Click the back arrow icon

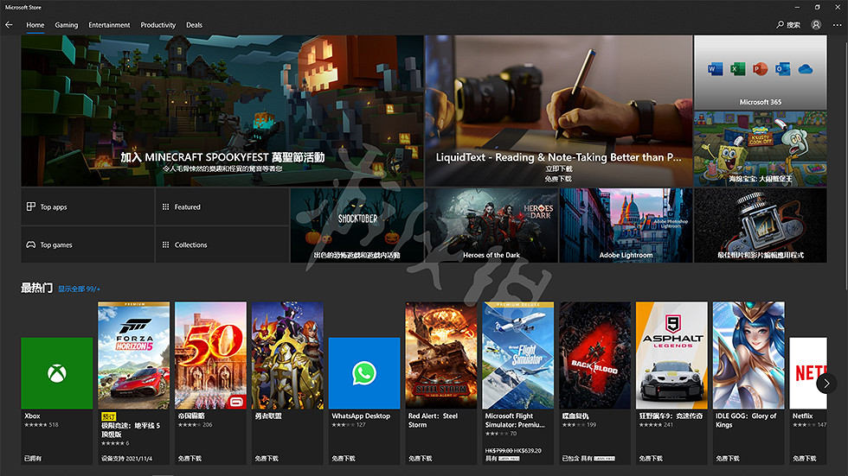pyautogui.click(x=10, y=25)
